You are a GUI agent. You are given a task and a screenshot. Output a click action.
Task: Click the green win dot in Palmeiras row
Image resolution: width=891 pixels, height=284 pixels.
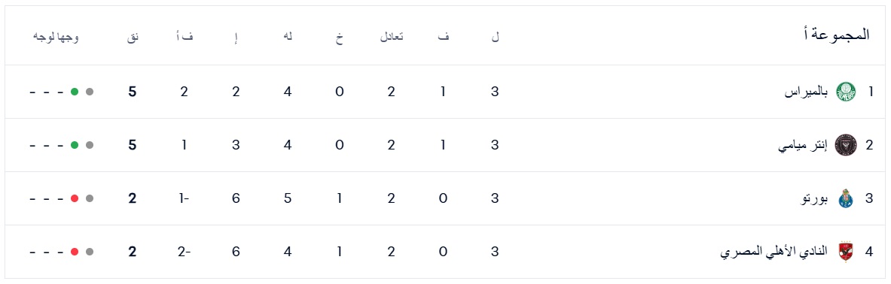pos(75,92)
